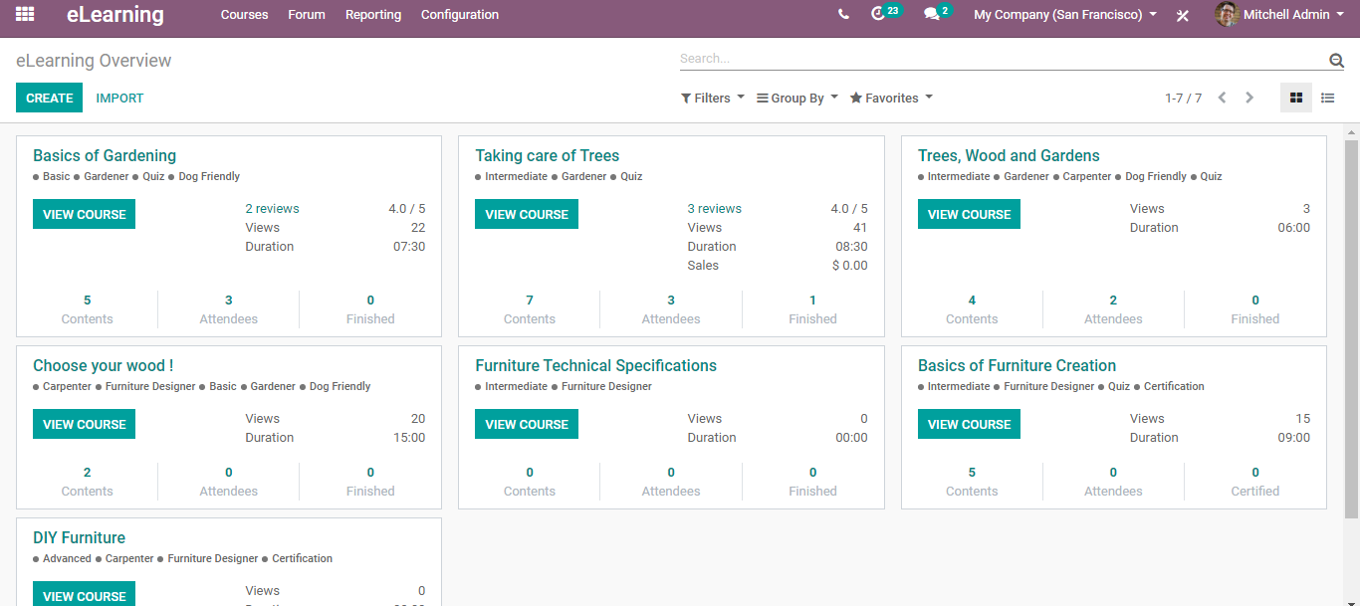The image size is (1360, 606).
Task: Open 4 Contents of Trees, Wood and Gardens
Action: click(x=972, y=309)
